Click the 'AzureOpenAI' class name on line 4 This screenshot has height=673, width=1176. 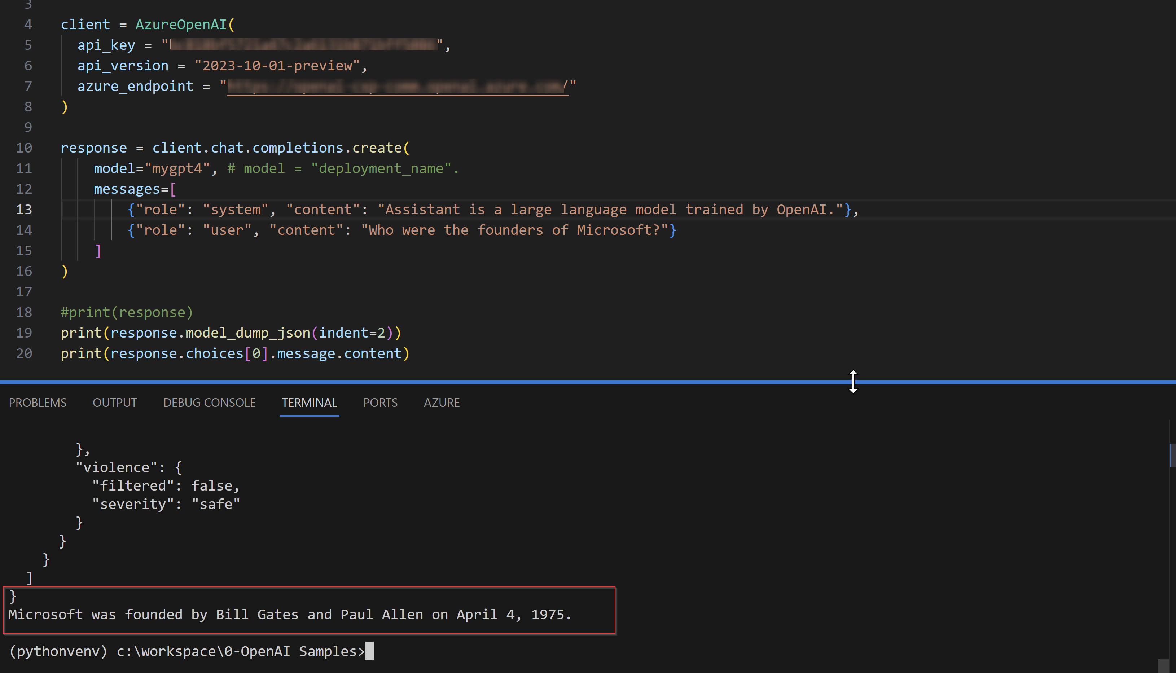[181, 25]
